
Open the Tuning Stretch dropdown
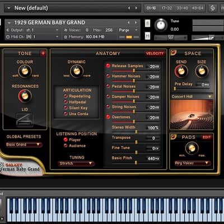tap(76, 164)
